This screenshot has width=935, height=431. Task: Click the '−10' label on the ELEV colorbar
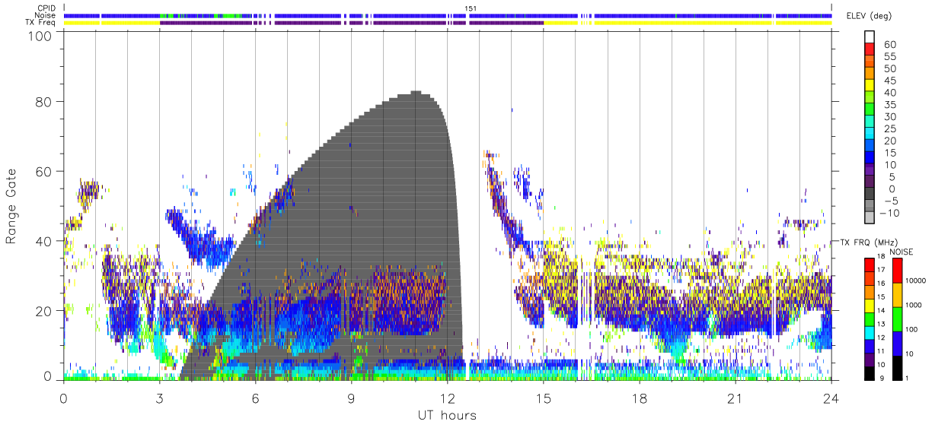click(890, 212)
